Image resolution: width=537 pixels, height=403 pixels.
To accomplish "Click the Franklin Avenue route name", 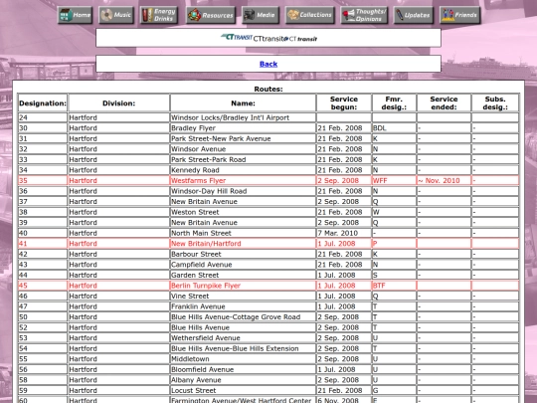I will 198,306.
